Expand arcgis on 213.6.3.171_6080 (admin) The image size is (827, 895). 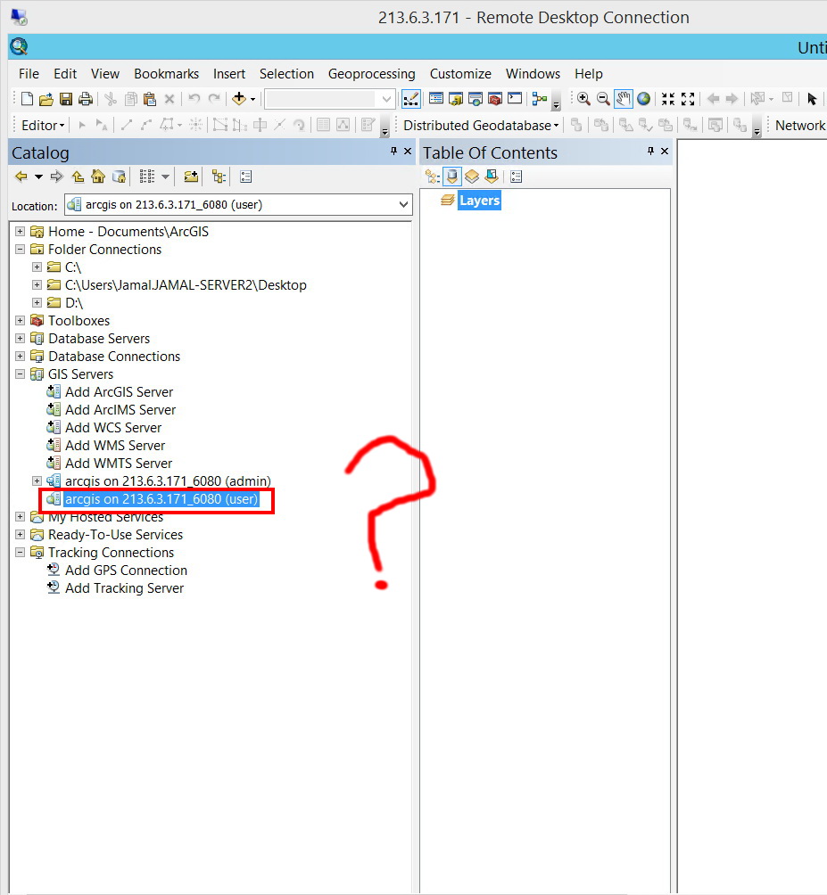tap(37, 480)
